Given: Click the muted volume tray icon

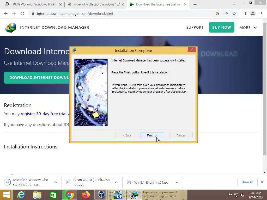Looking at the screenshot, I should 242,195.
